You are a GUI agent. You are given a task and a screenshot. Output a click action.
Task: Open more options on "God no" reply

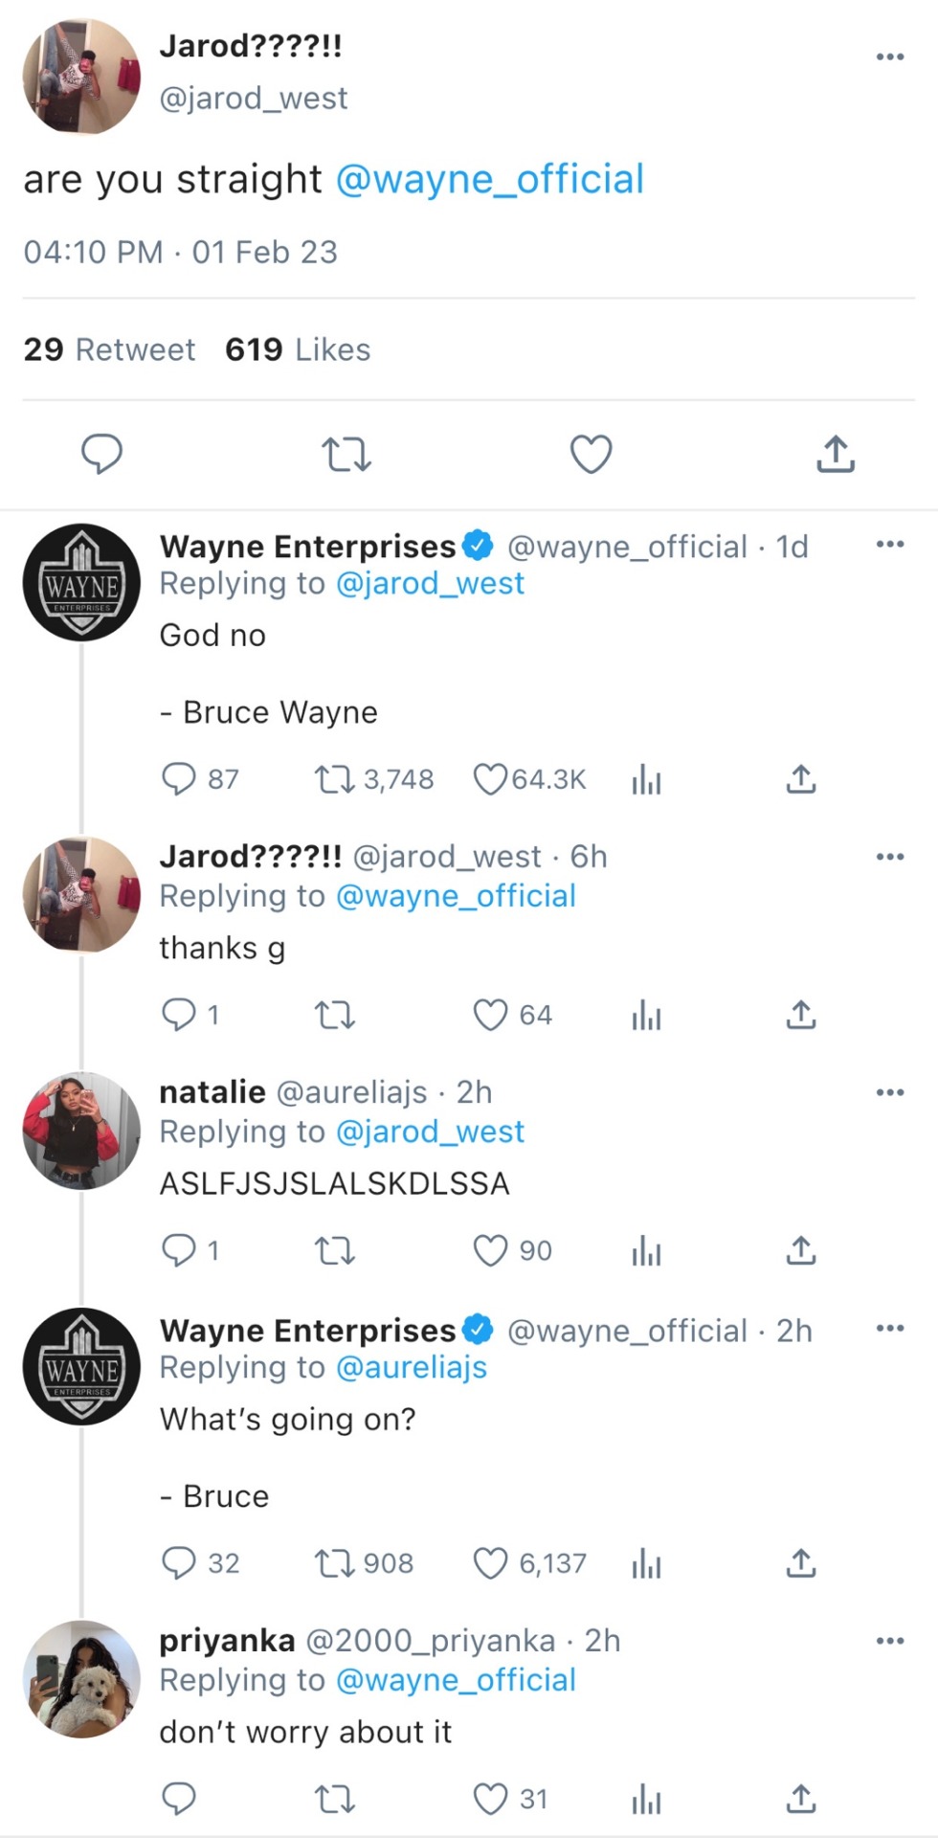pos(889,545)
